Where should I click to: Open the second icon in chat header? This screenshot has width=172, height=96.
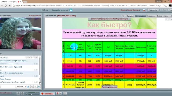tap(29, 57)
